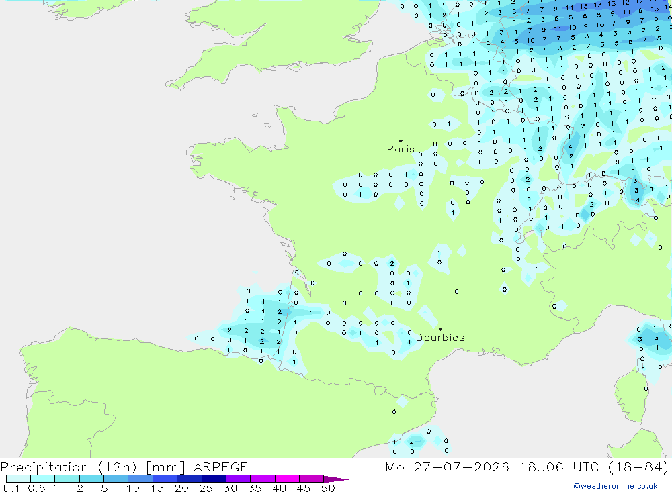Viewport: 672px width, 492px height.
Task: Click the date 'Mo 27-07-2026'
Action: [x=448, y=467]
